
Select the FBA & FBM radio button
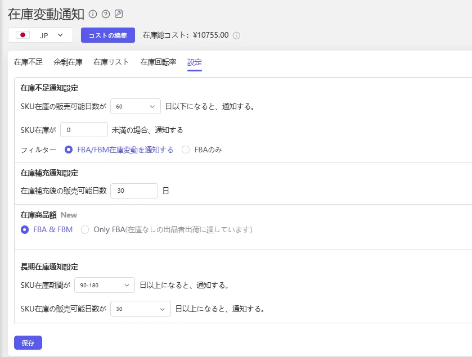pos(25,230)
